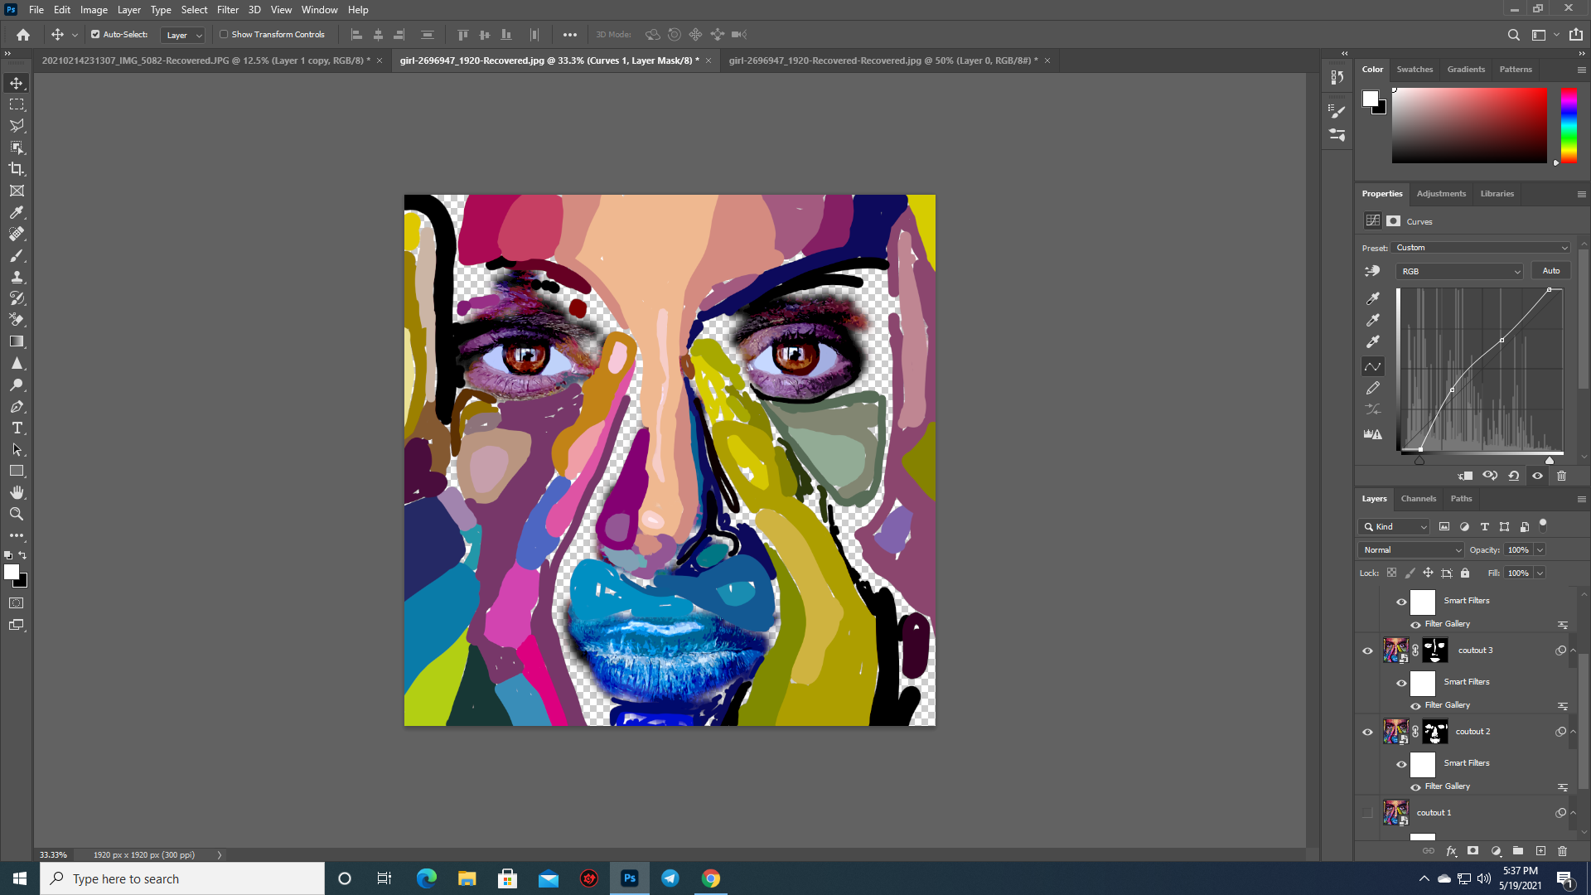Open the Search icon in options bar
This screenshot has width=1591, height=895.
[1513, 35]
